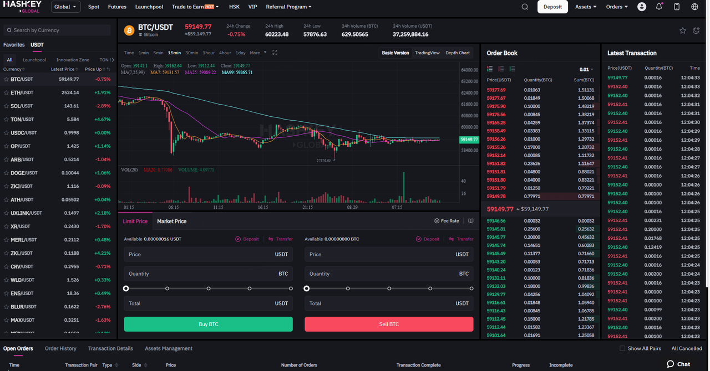Open the search magnifier icon in the header
710x371 pixels.
coord(525,7)
